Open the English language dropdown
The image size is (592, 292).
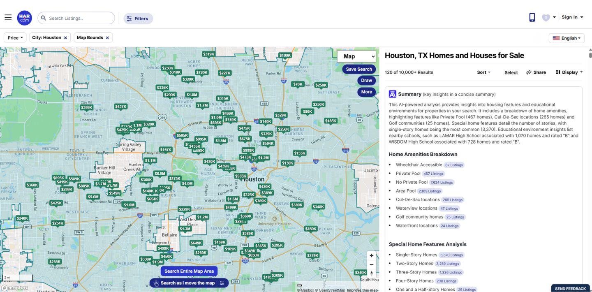567,38
